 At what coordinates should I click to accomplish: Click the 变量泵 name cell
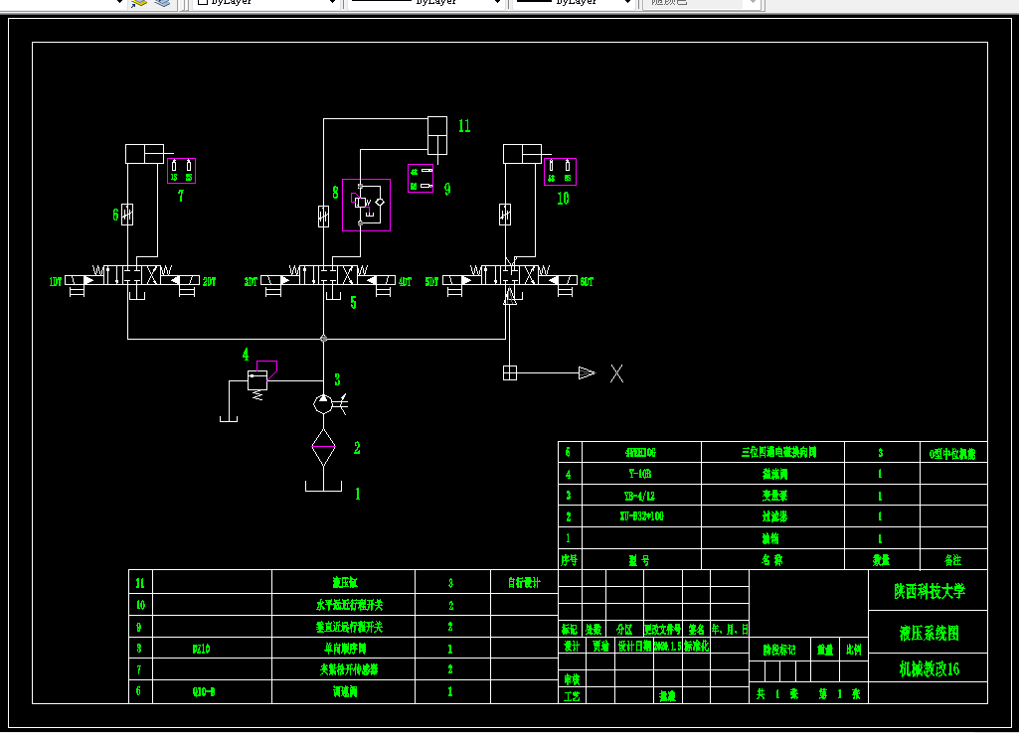pyautogui.click(x=772, y=496)
